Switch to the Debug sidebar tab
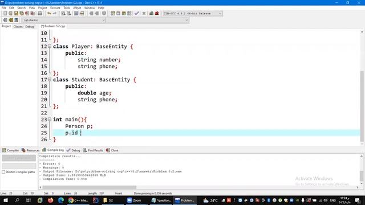Image resolution: width=365 pixels, height=205 pixels. 30,27
